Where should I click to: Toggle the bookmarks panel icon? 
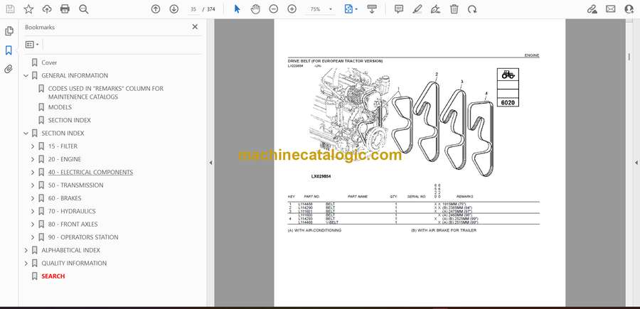coord(9,50)
